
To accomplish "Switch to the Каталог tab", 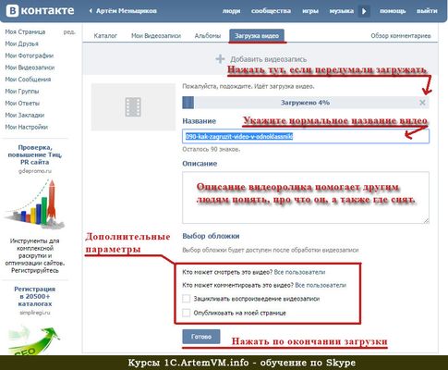I will pos(105,36).
